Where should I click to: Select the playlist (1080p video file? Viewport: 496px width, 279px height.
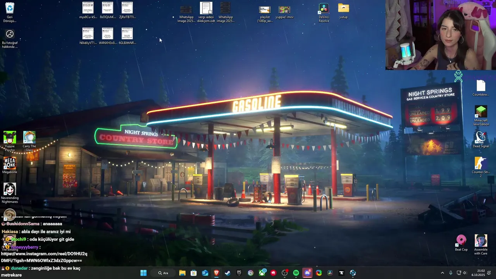coord(265,12)
